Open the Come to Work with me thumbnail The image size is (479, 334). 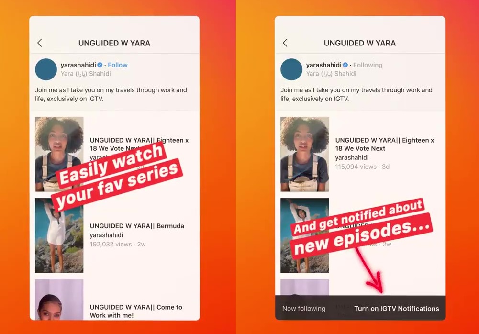tap(59, 300)
